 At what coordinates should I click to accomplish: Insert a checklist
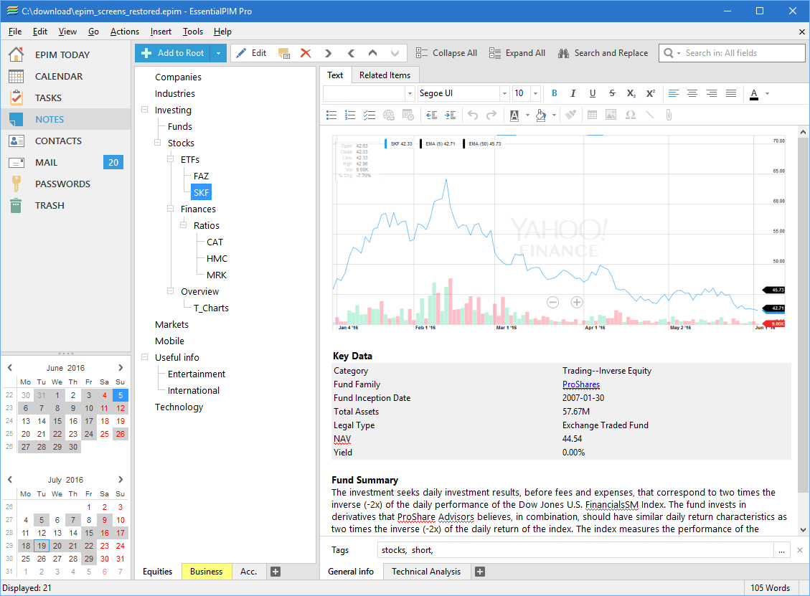[369, 115]
